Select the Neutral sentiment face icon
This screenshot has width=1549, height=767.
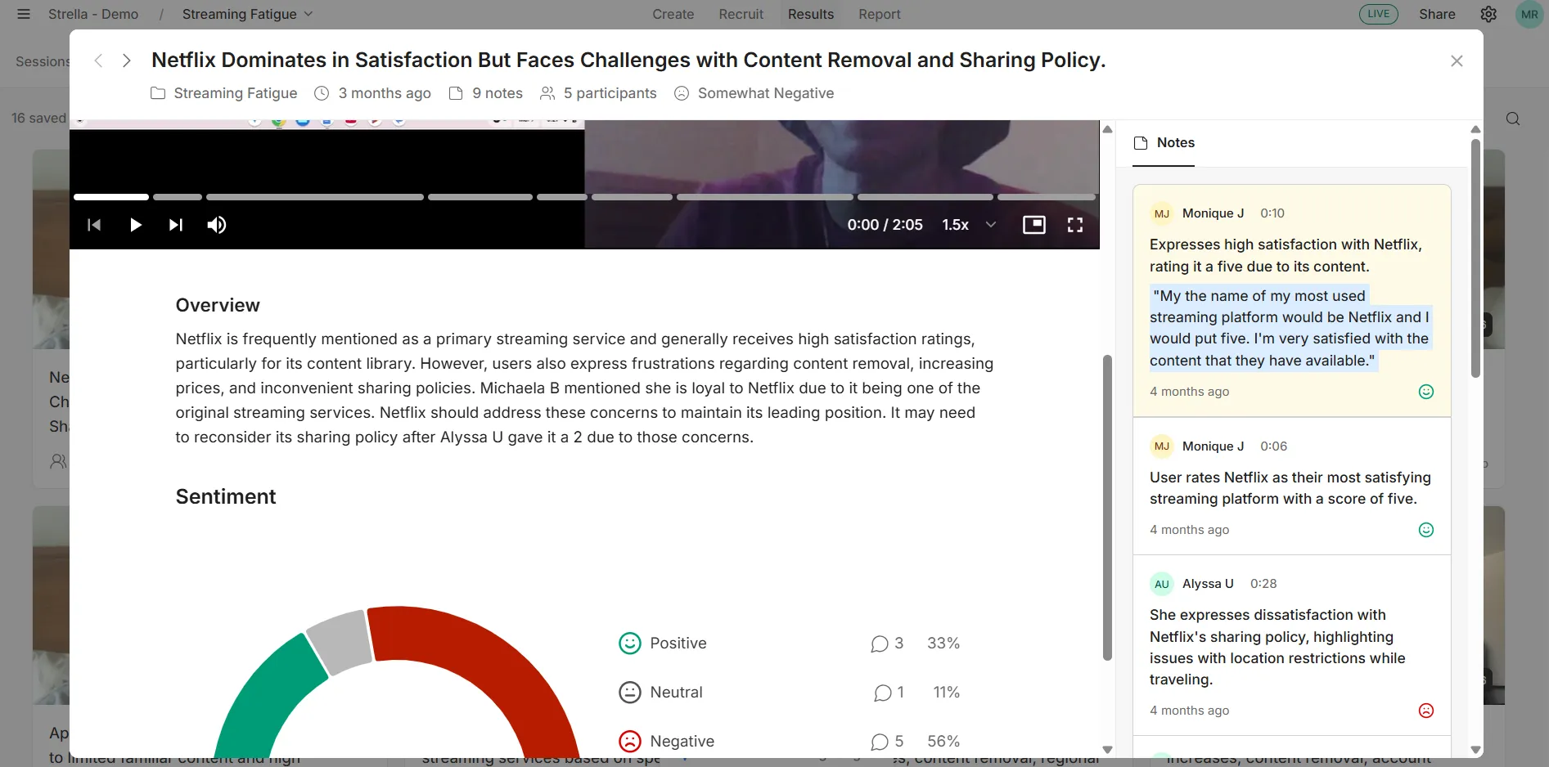[630, 693]
